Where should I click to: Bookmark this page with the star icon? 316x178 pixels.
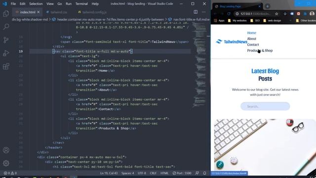[276, 14]
